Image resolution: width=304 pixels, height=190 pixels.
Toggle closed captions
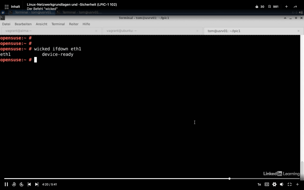[x=267, y=184]
